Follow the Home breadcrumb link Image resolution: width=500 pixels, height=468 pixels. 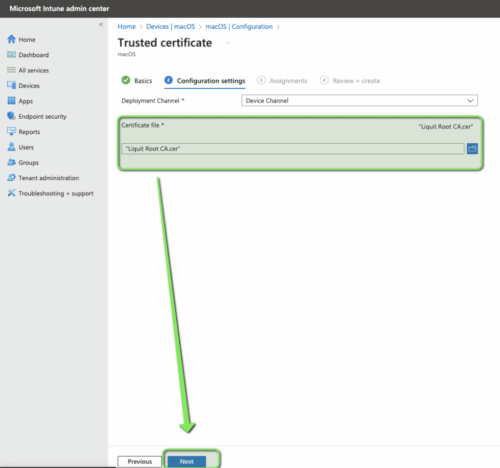tap(126, 26)
